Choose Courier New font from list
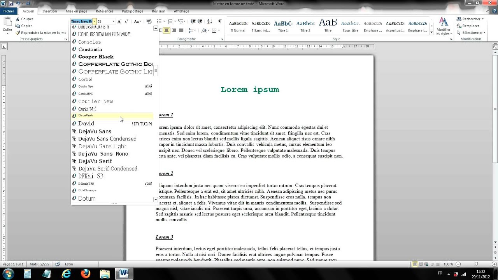The height and width of the screenshot is (280, 498). tap(112, 101)
